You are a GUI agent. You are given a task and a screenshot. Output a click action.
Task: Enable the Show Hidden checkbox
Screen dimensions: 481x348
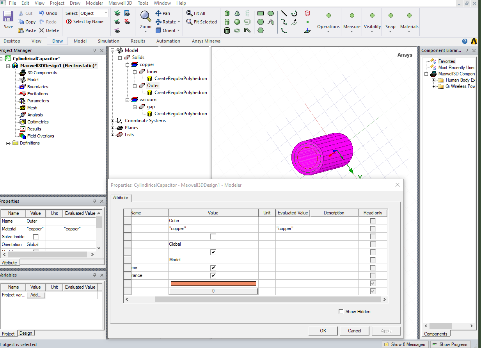(x=341, y=311)
